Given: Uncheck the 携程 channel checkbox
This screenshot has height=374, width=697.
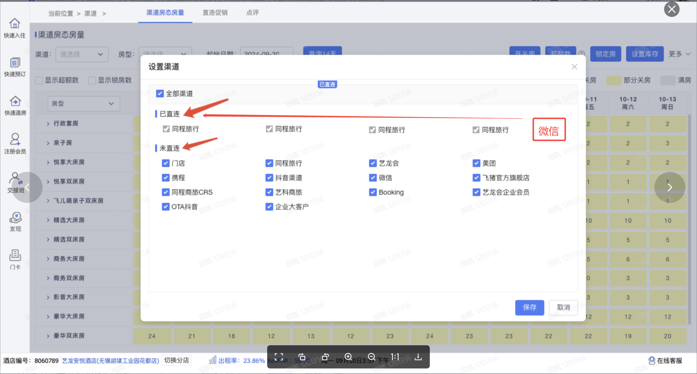Looking at the screenshot, I should click(166, 178).
